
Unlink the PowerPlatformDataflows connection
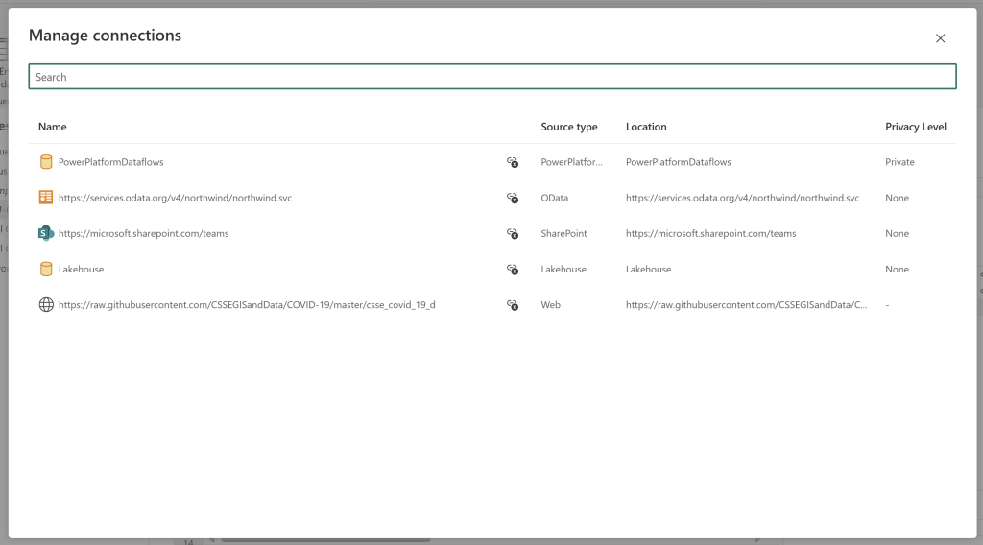click(x=513, y=162)
